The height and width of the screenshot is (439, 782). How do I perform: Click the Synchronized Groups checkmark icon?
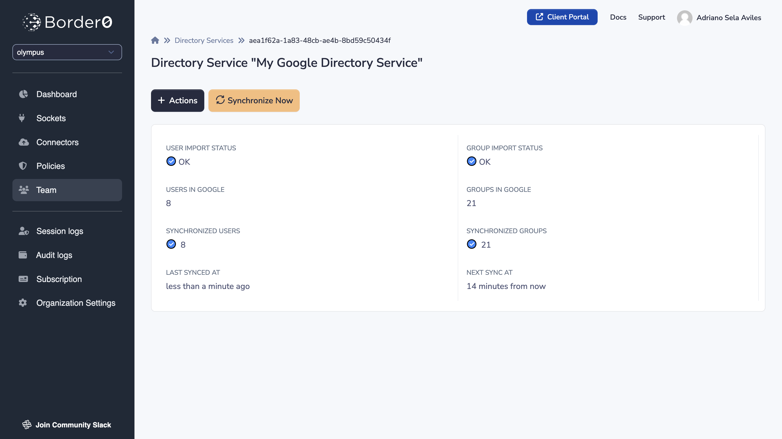(x=471, y=244)
